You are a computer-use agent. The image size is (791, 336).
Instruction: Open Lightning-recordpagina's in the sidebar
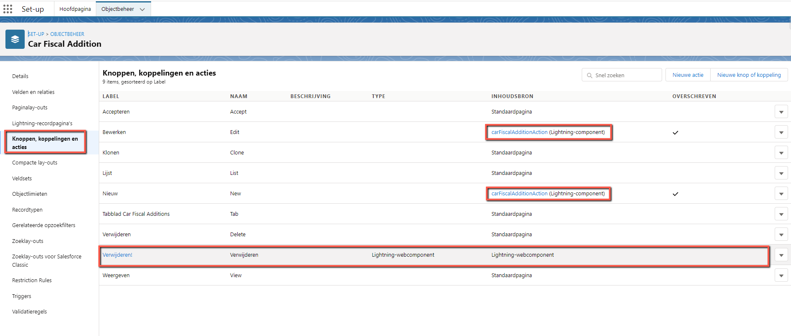pyautogui.click(x=42, y=123)
